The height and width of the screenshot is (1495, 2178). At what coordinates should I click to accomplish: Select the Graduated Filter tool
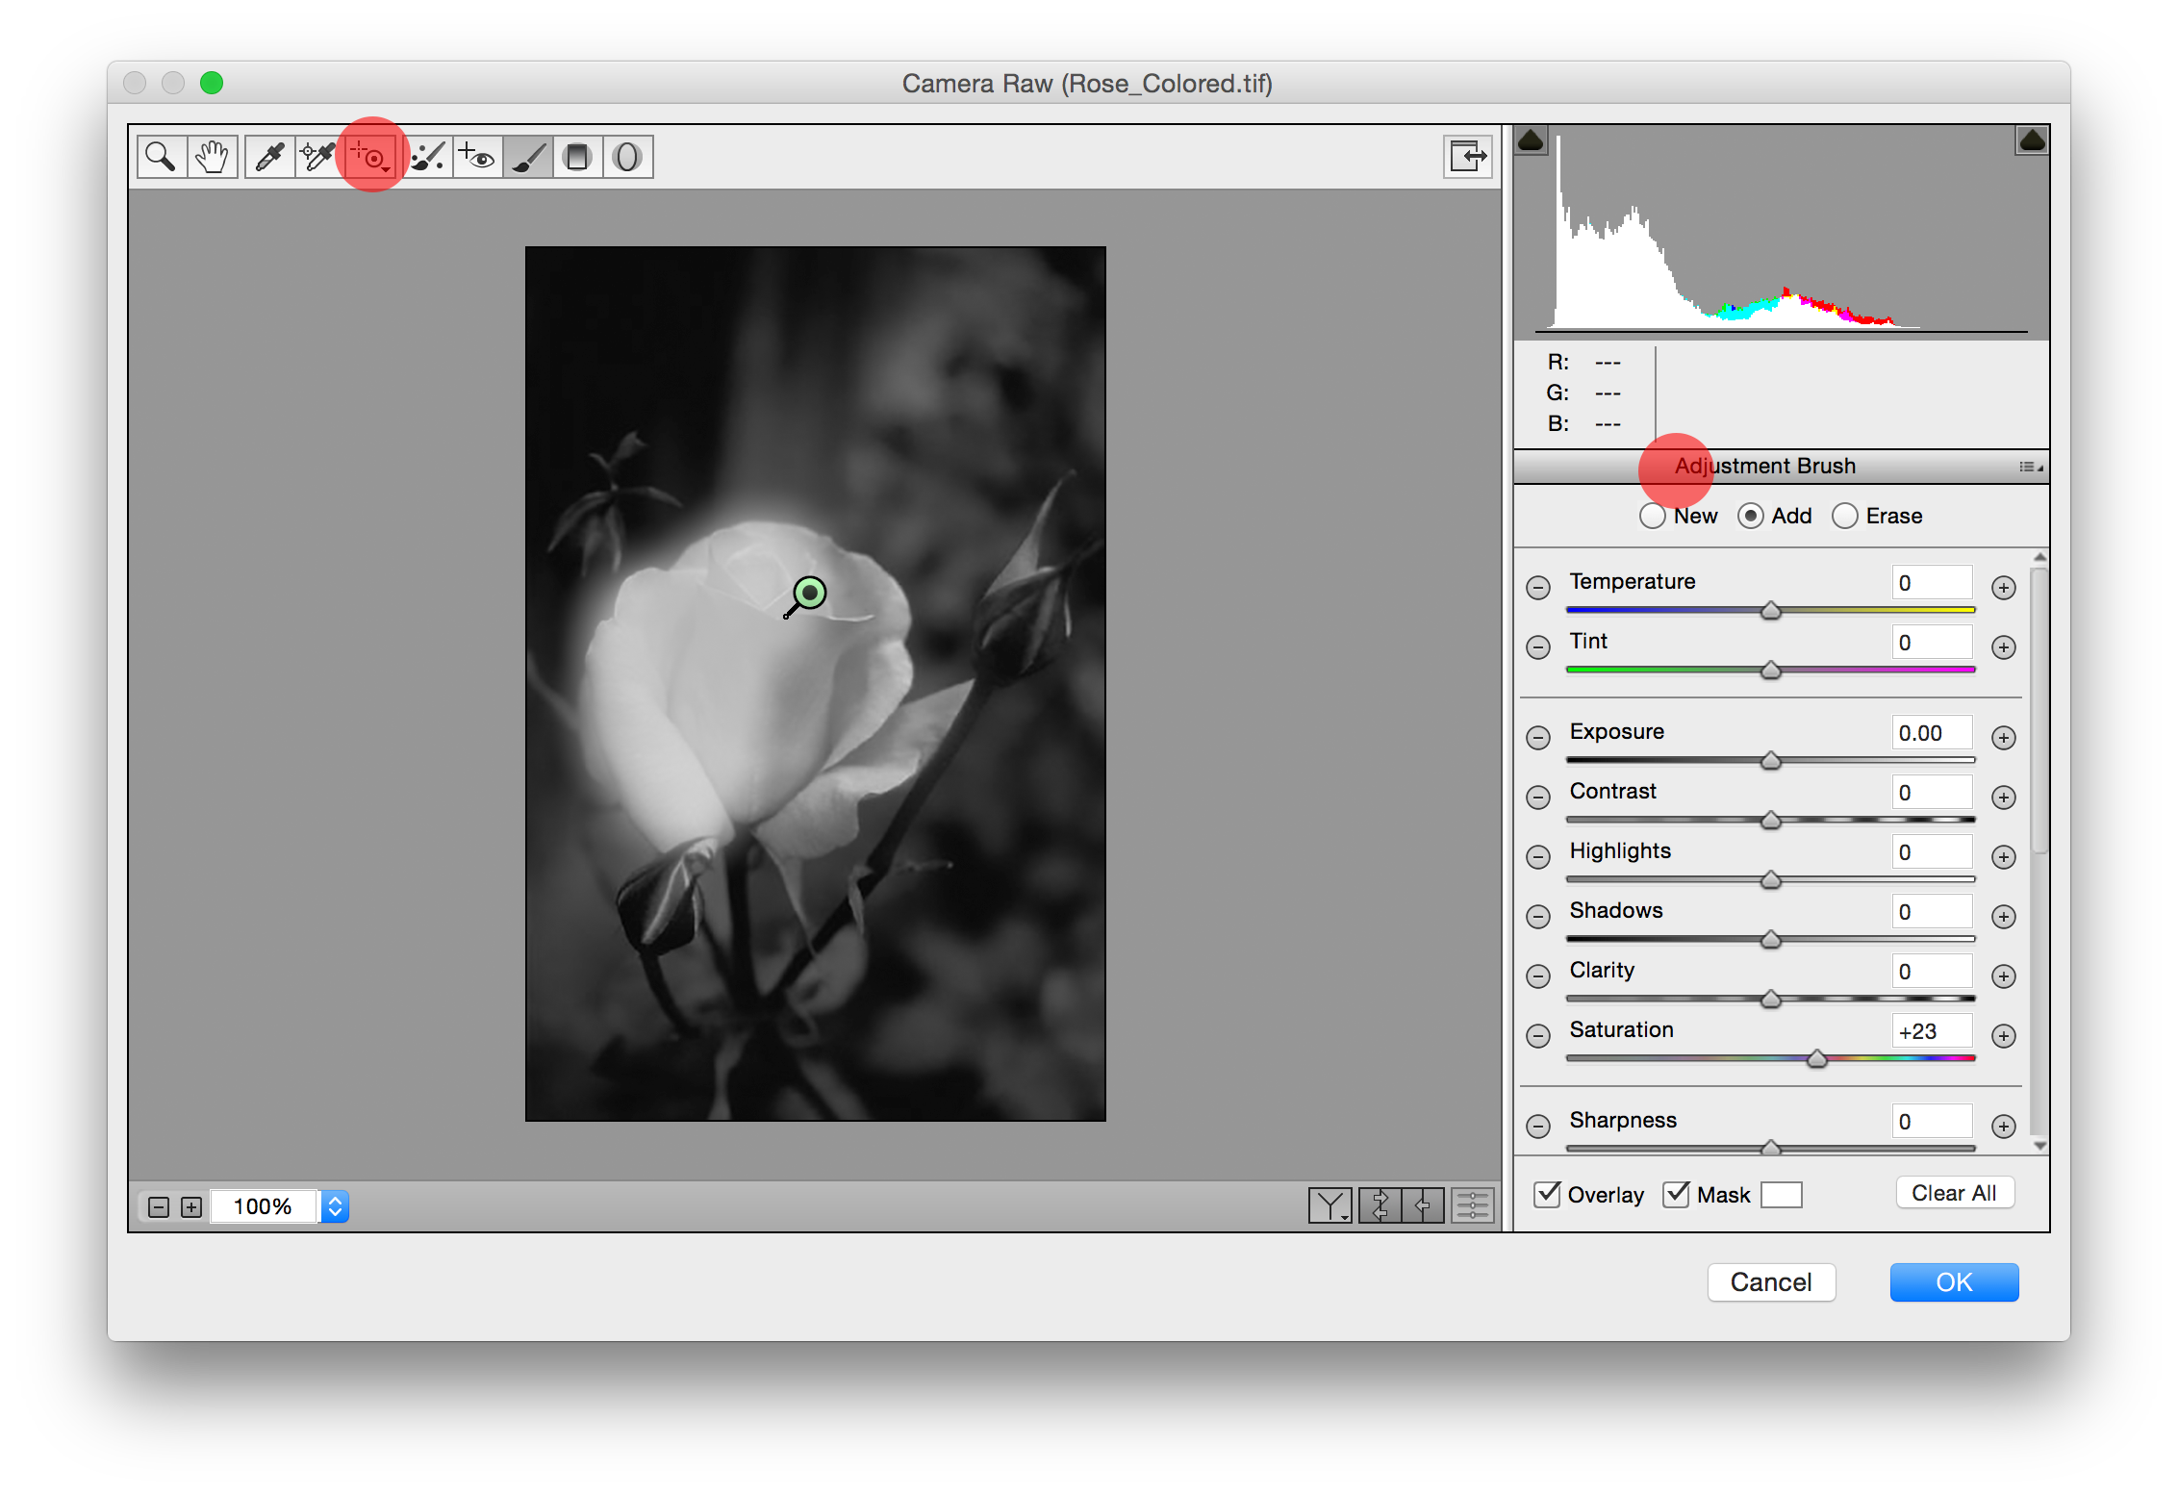point(577,157)
